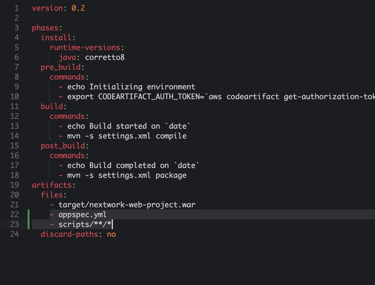Click the 'echo Build completed on' line
This screenshot has width=375, height=285.
(129, 166)
